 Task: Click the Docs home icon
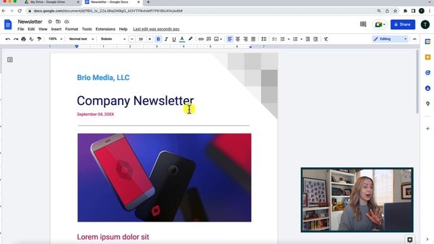(x=8, y=24)
